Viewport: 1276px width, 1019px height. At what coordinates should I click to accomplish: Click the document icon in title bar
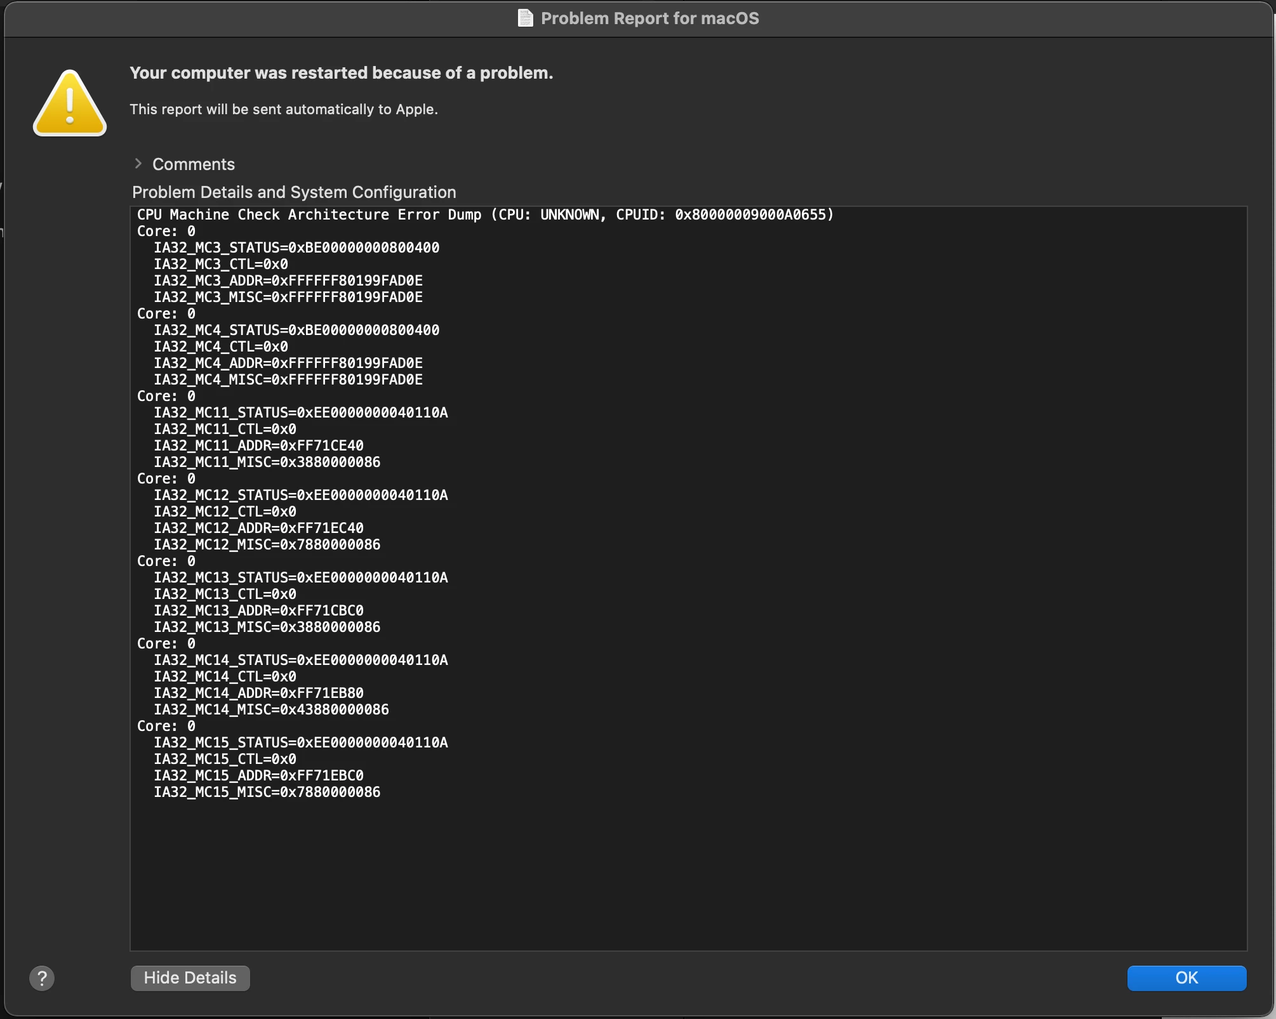pos(525,18)
